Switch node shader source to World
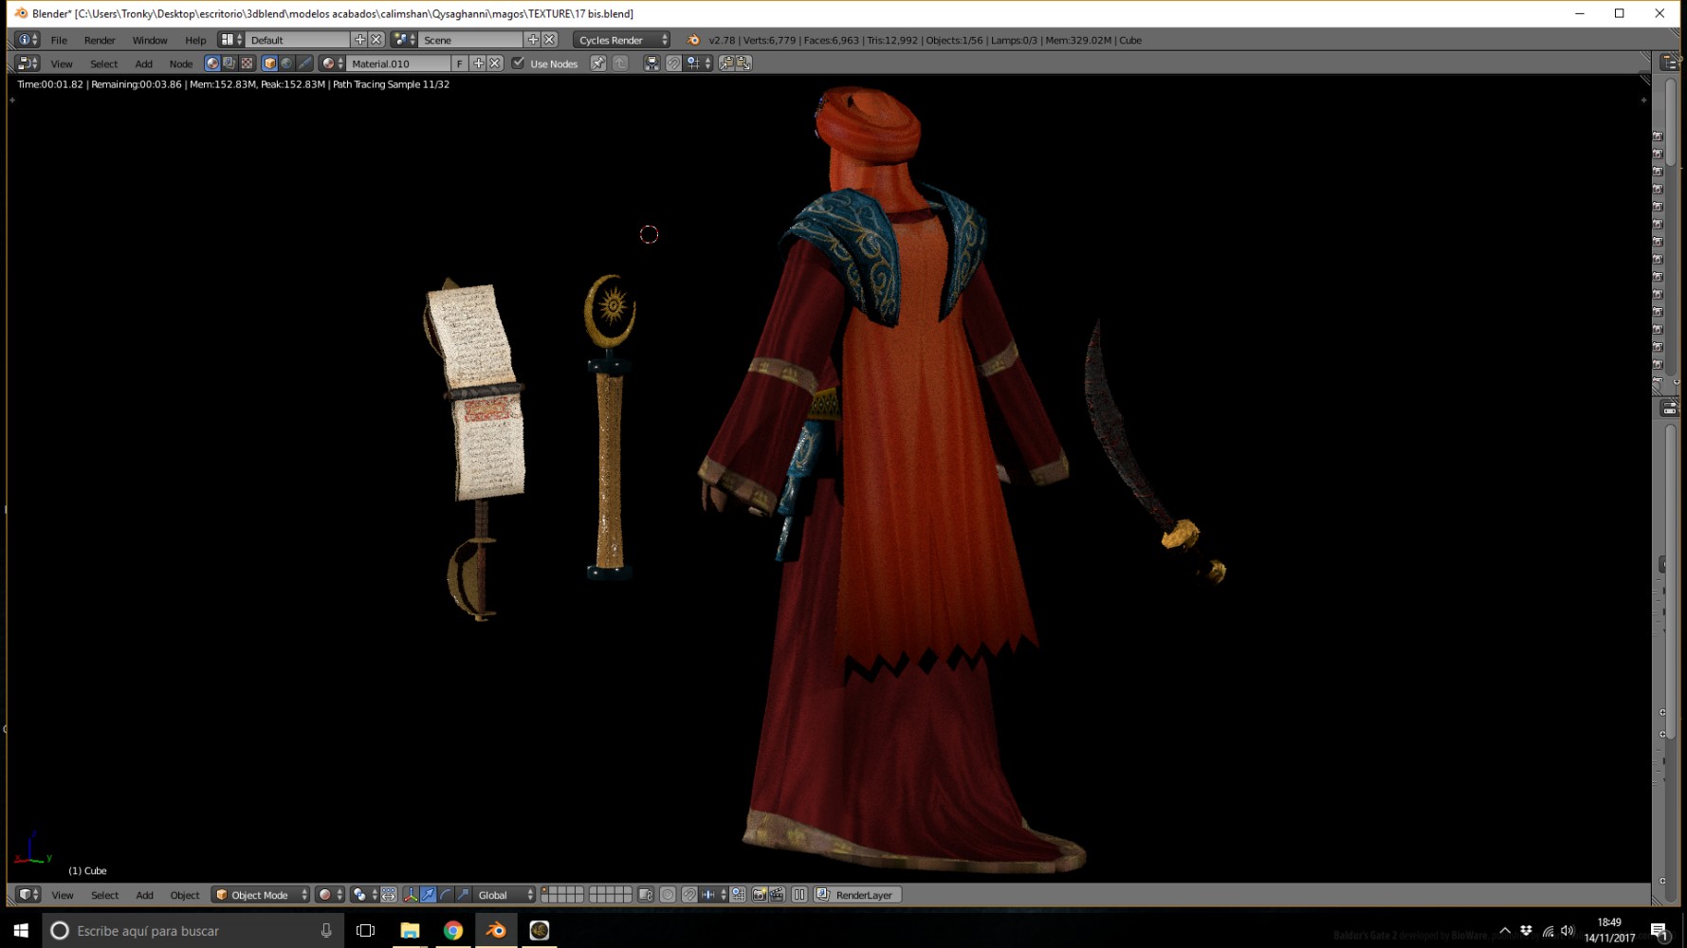The height and width of the screenshot is (948, 1687). click(x=287, y=64)
